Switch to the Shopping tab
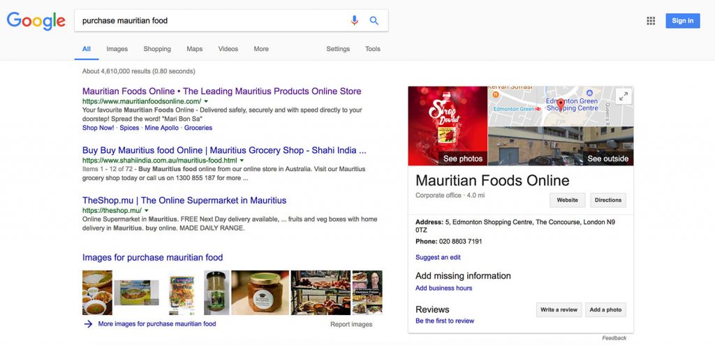Image resolution: width=715 pixels, height=345 pixels. [x=157, y=49]
